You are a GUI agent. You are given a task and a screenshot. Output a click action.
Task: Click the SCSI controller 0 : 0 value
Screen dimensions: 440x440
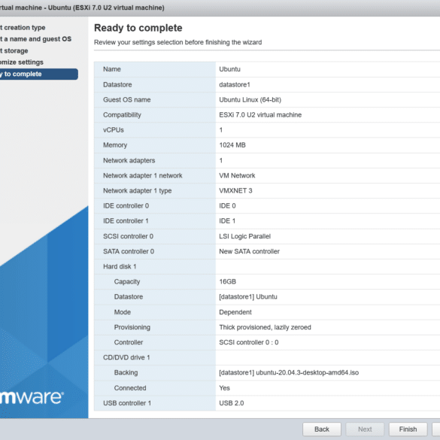pyautogui.click(x=249, y=343)
